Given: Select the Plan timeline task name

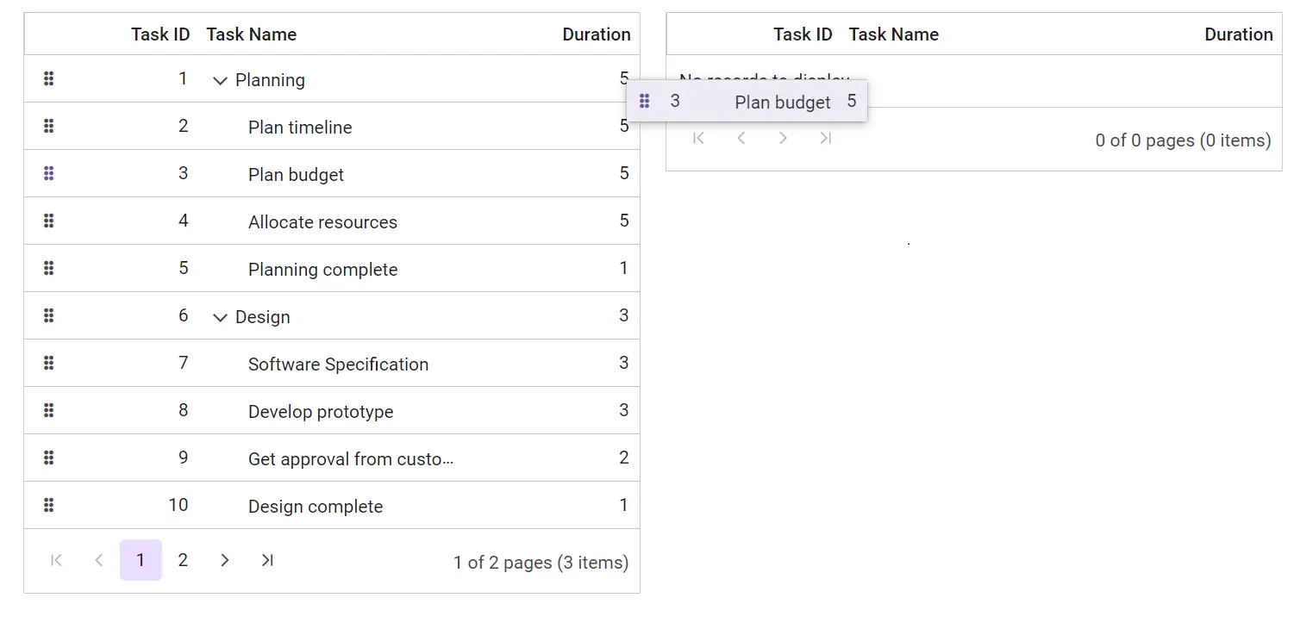Looking at the screenshot, I should click(300, 128).
